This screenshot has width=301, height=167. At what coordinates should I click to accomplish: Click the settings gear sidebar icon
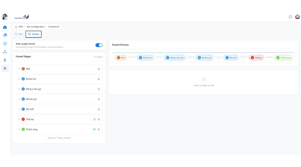click(x=5, y=68)
